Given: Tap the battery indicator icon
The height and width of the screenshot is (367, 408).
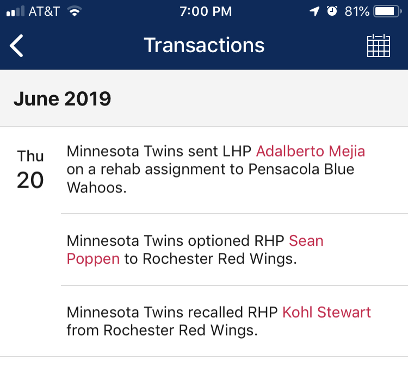Looking at the screenshot, I should (x=387, y=11).
